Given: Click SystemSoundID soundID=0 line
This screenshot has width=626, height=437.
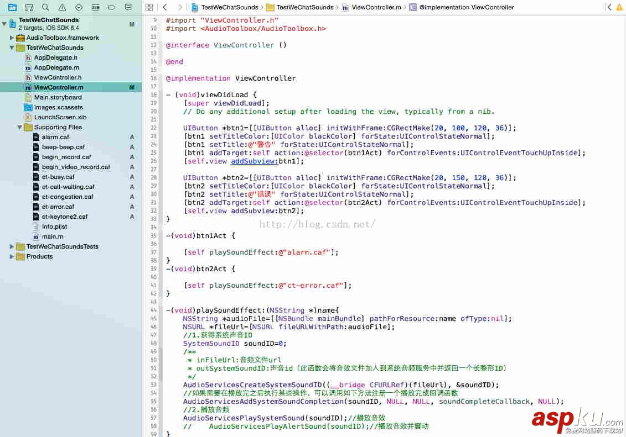Looking at the screenshot, I should click(235, 344).
